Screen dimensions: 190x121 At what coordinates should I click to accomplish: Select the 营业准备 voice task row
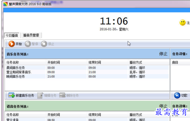click(x=87, y=120)
